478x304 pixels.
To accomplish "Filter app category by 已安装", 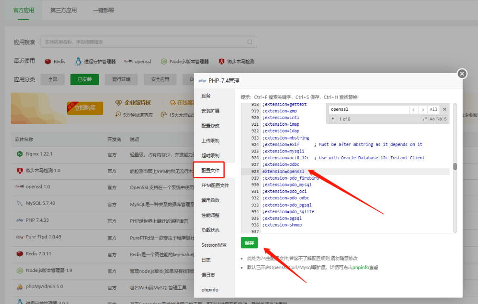I will click(x=84, y=79).
